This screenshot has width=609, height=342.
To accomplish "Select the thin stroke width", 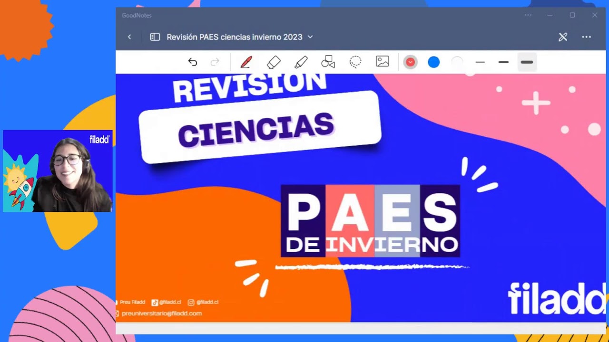I will [480, 62].
